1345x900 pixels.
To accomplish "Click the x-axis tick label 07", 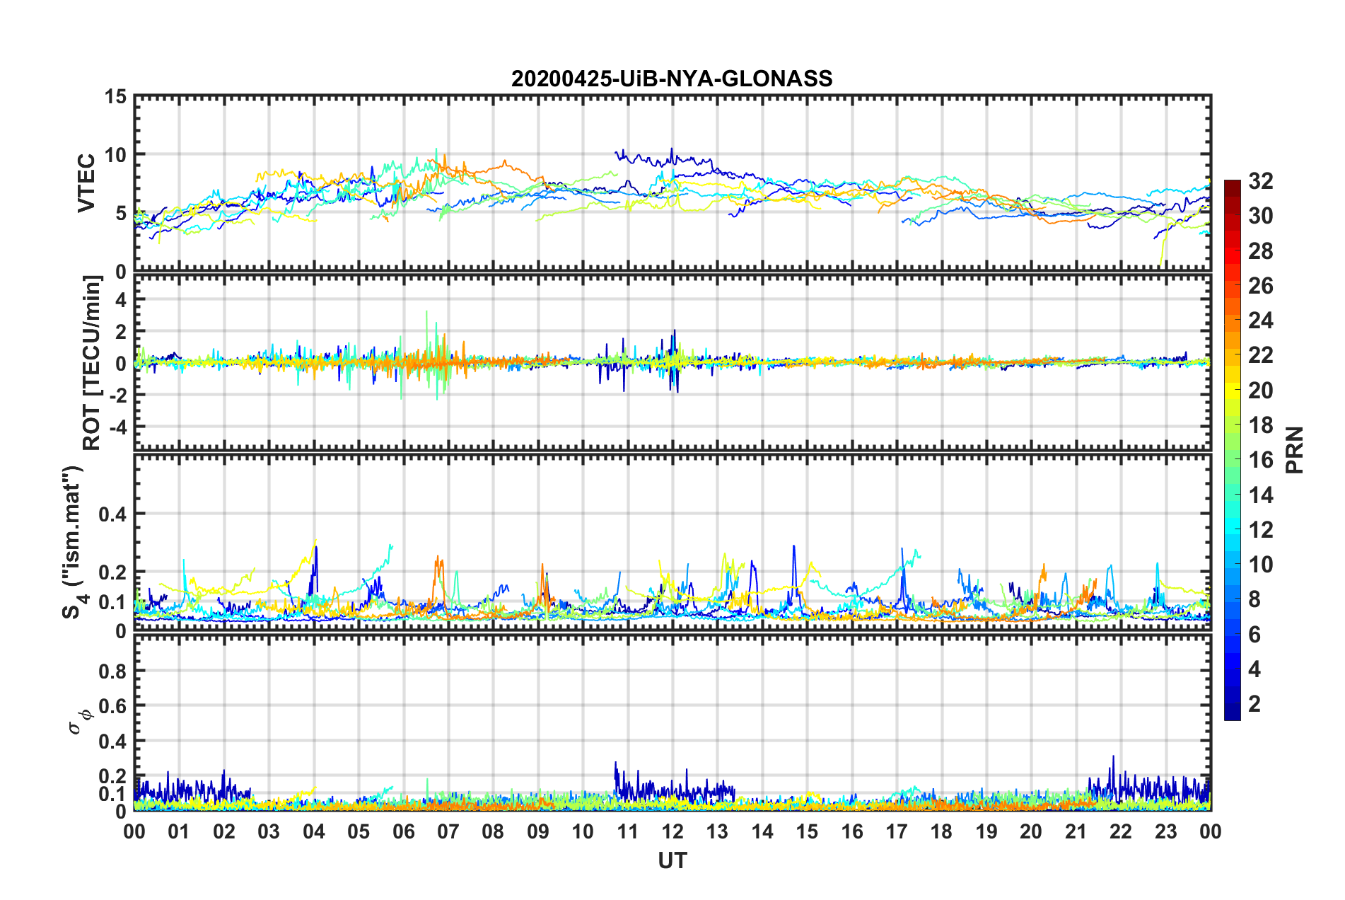I will [x=448, y=832].
